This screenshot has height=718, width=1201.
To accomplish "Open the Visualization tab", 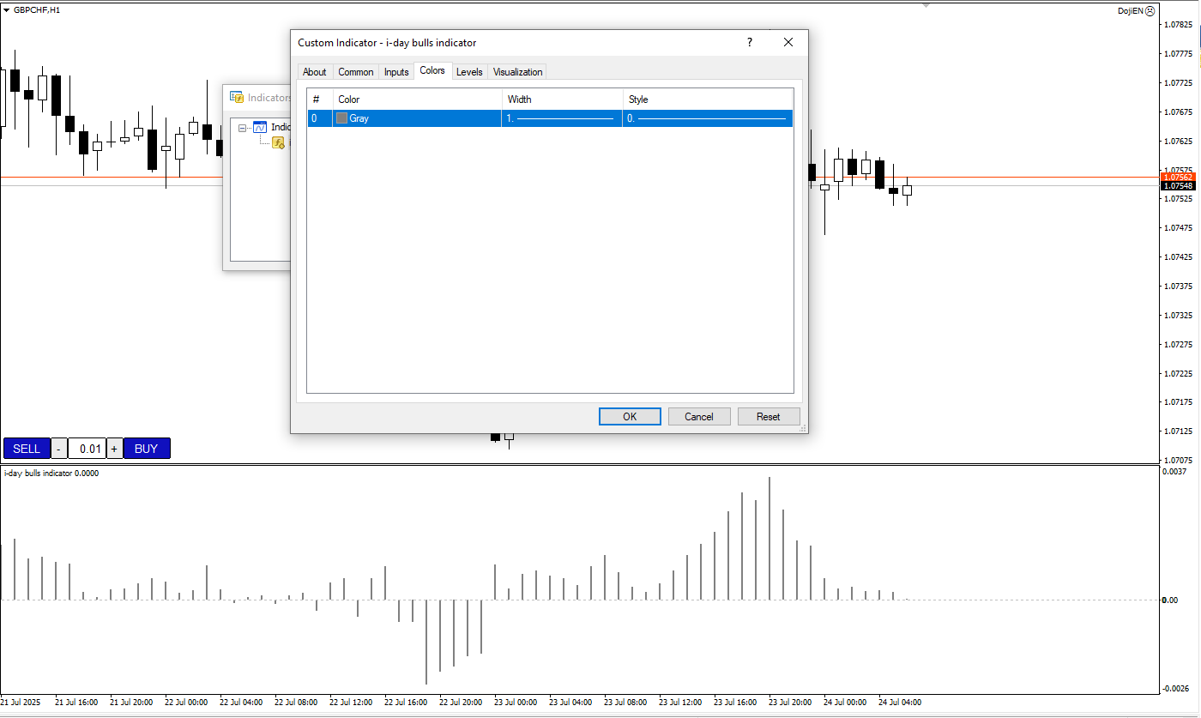I will tap(517, 72).
